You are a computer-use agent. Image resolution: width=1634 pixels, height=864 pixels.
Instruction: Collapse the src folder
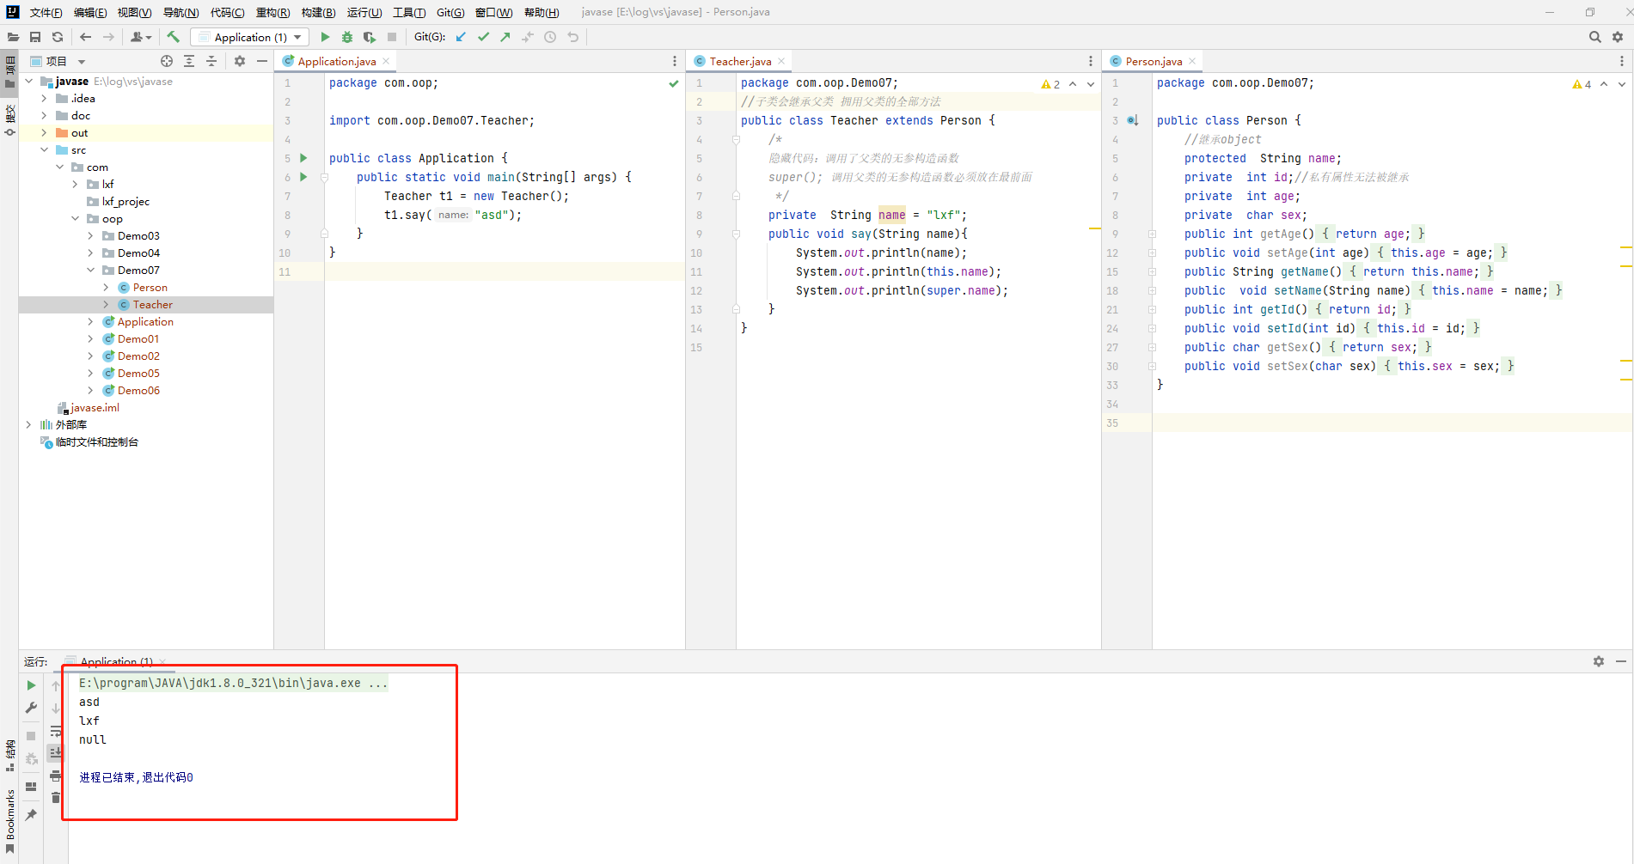coord(44,150)
